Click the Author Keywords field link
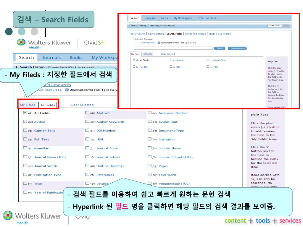303x227 pixels. [110, 122]
